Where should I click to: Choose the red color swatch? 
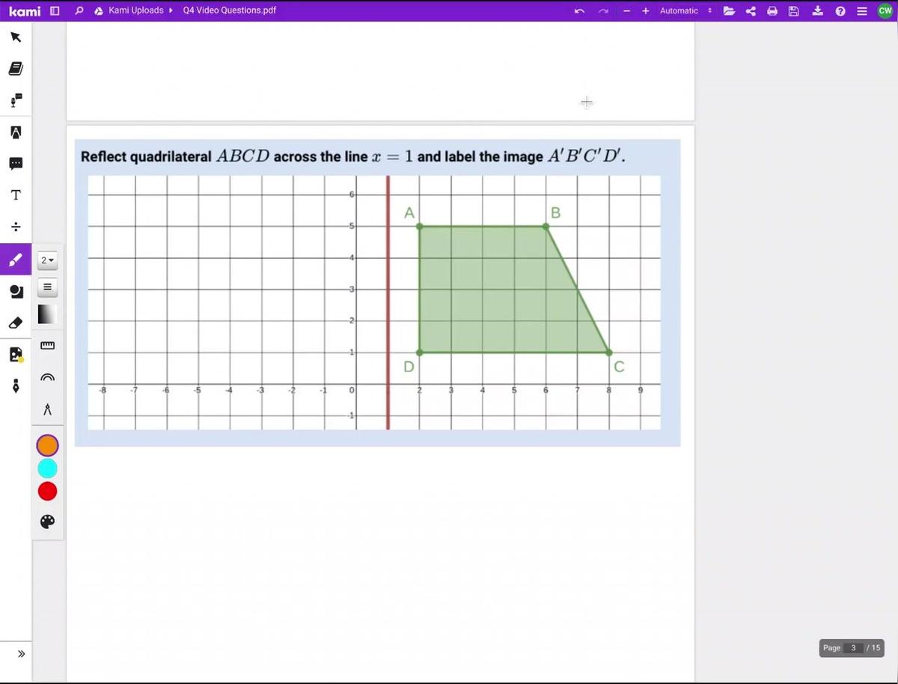point(47,492)
